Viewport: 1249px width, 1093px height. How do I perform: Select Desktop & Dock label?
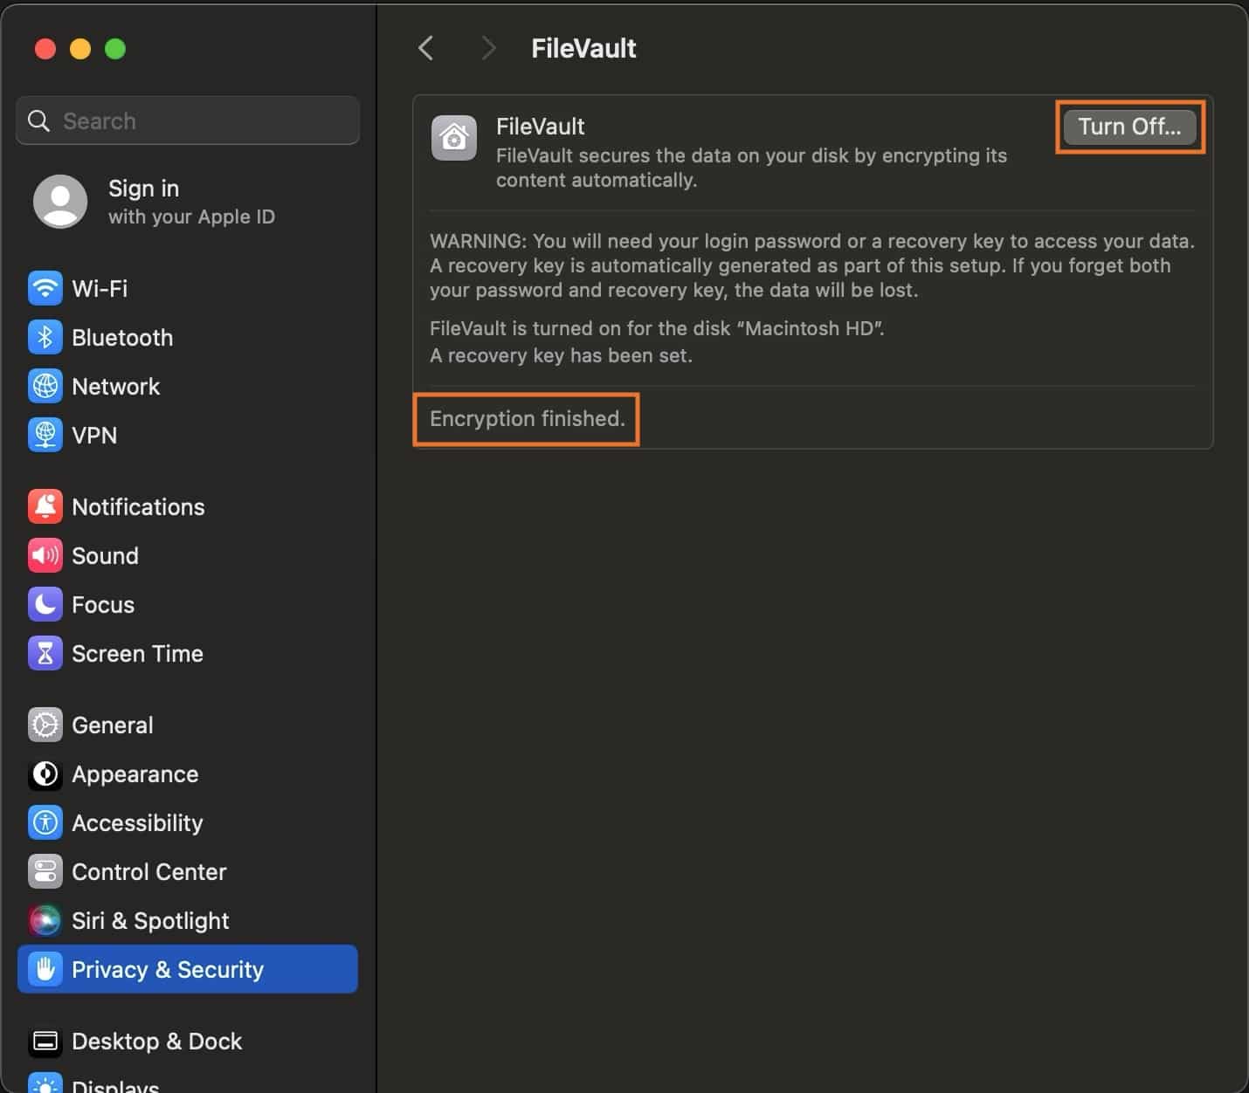point(157,1041)
